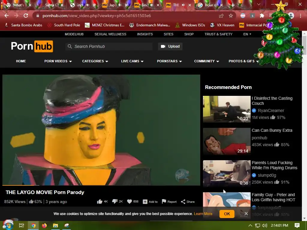Launch Firefox from the taskbar

coord(44,226)
